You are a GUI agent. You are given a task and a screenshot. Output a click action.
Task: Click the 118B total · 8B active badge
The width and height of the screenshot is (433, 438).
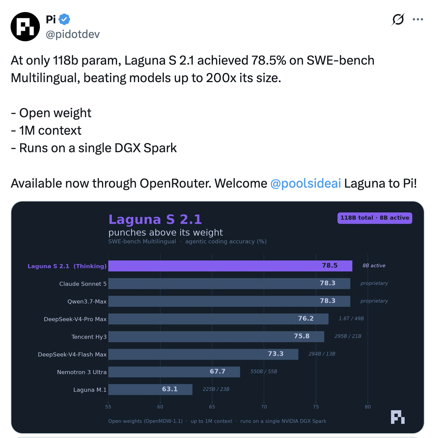[x=374, y=218]
